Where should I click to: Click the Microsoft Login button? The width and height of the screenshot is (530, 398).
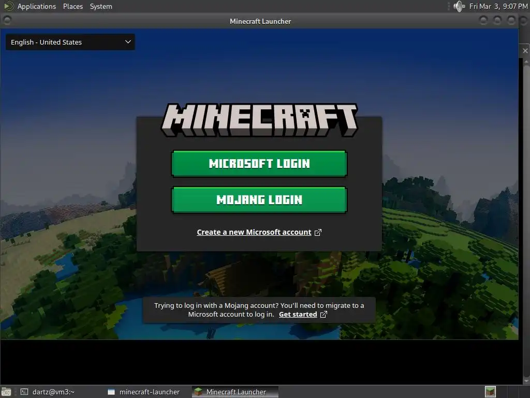click(259, 164)
